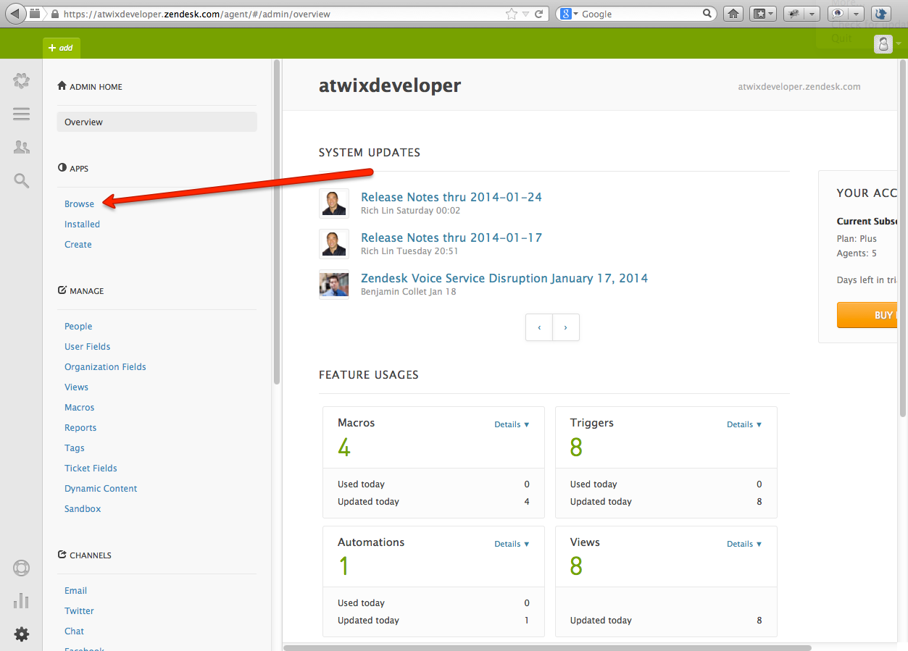The width and height of the screenshot is (908, 651).
Task: Open Ticket Fields settings
Action: pyautogui.click(x=91, y=468)
